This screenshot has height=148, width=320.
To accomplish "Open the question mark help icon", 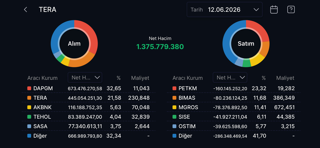I will tap(291, 10).
